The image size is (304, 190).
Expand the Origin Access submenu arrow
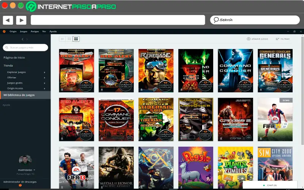(44, 89)
